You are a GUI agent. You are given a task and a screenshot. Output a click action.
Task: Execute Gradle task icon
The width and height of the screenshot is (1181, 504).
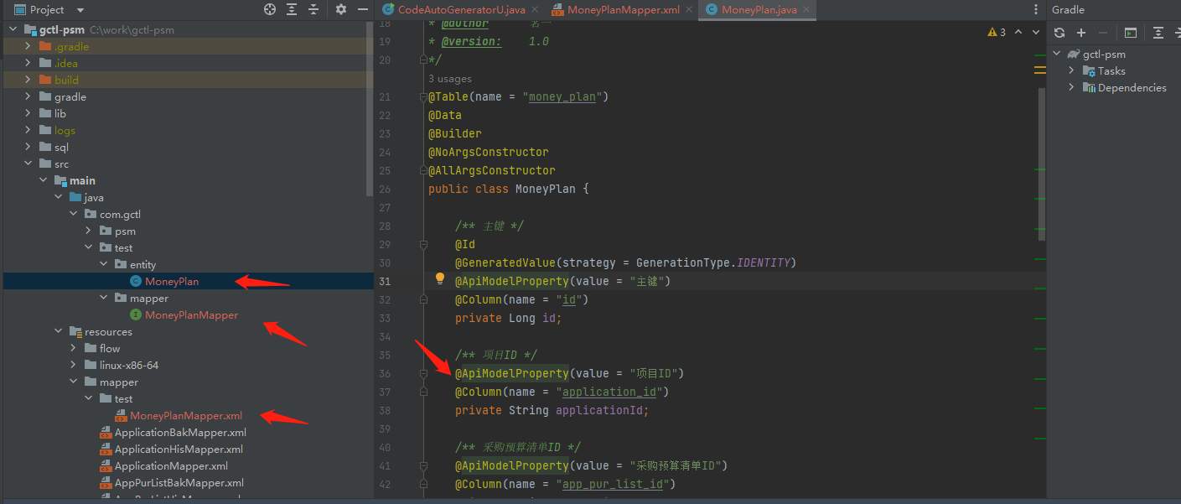[x=1131, y=33]
